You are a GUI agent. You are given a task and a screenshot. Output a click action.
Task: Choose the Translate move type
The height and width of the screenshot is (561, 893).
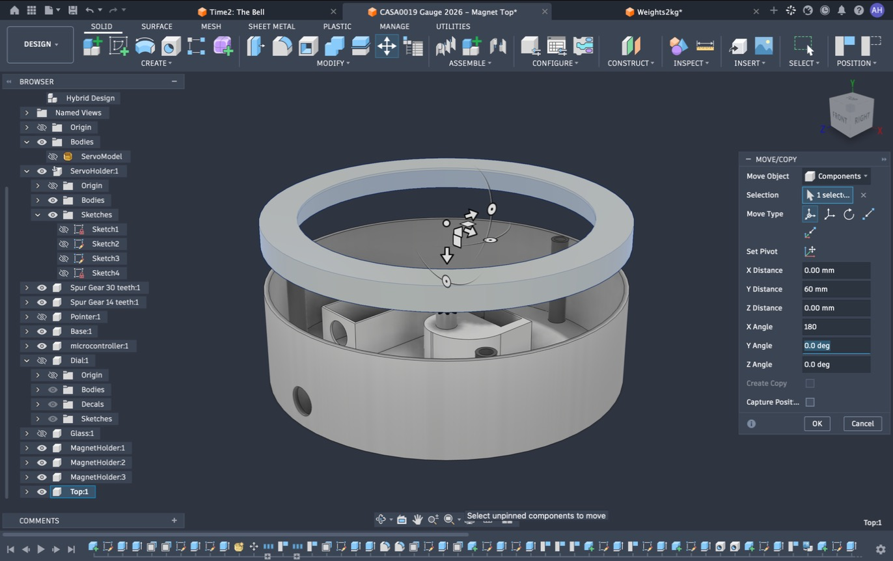(x=829, y=214)
